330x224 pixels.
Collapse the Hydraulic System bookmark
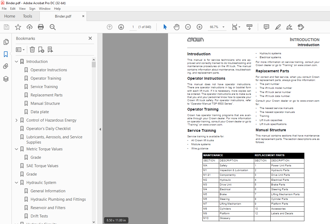click(16, 183)
